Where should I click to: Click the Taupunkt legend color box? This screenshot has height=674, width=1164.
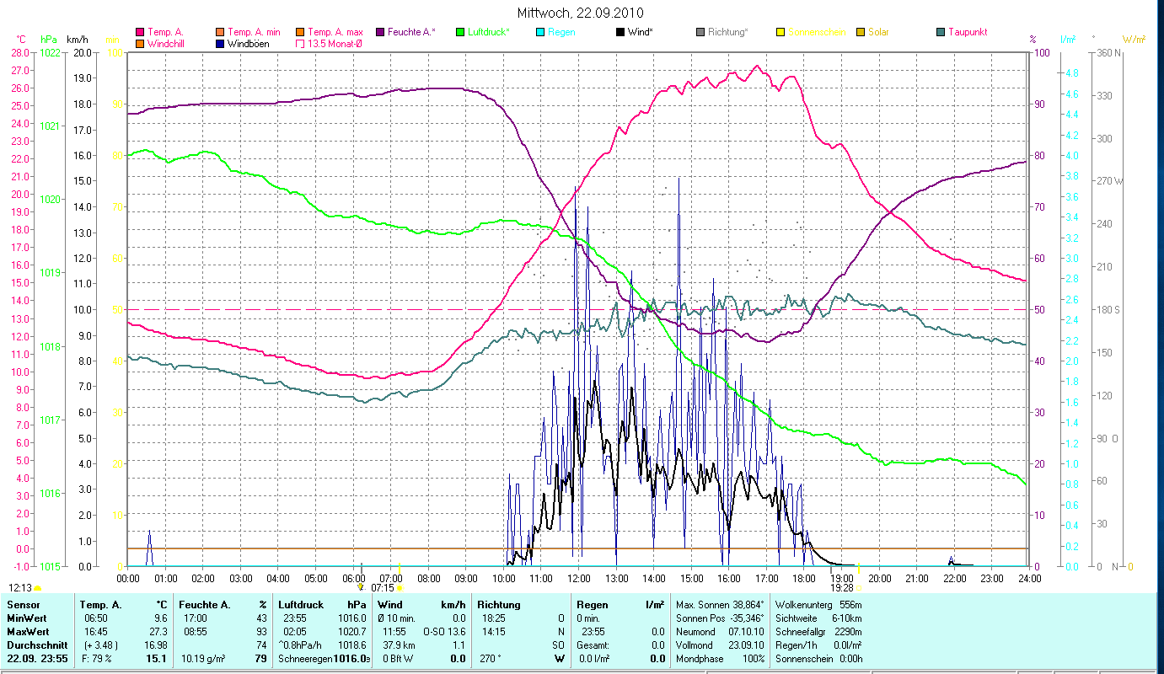coord(940,33)
